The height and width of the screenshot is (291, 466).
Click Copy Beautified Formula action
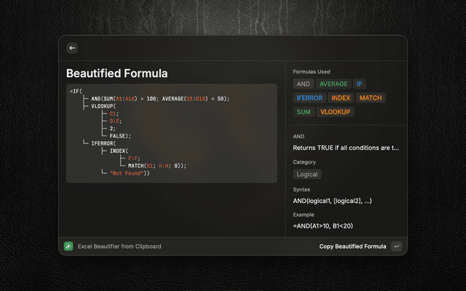352,247
